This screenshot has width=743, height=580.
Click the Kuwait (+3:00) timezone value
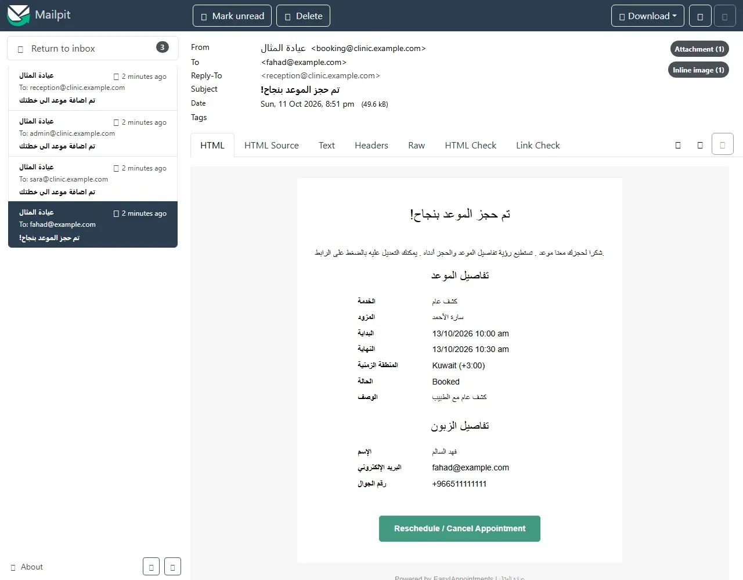(459, 365)
